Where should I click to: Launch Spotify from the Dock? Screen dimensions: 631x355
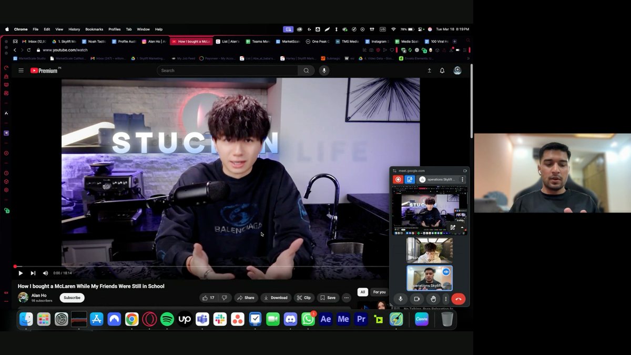pyautogui.click(x=167, y=319)
